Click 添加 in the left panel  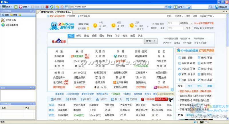coord(14,15)
